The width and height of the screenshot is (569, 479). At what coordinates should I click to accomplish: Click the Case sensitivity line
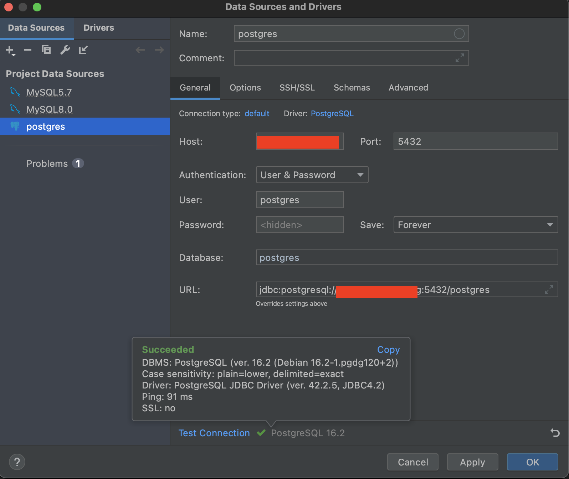coord(243,374)
